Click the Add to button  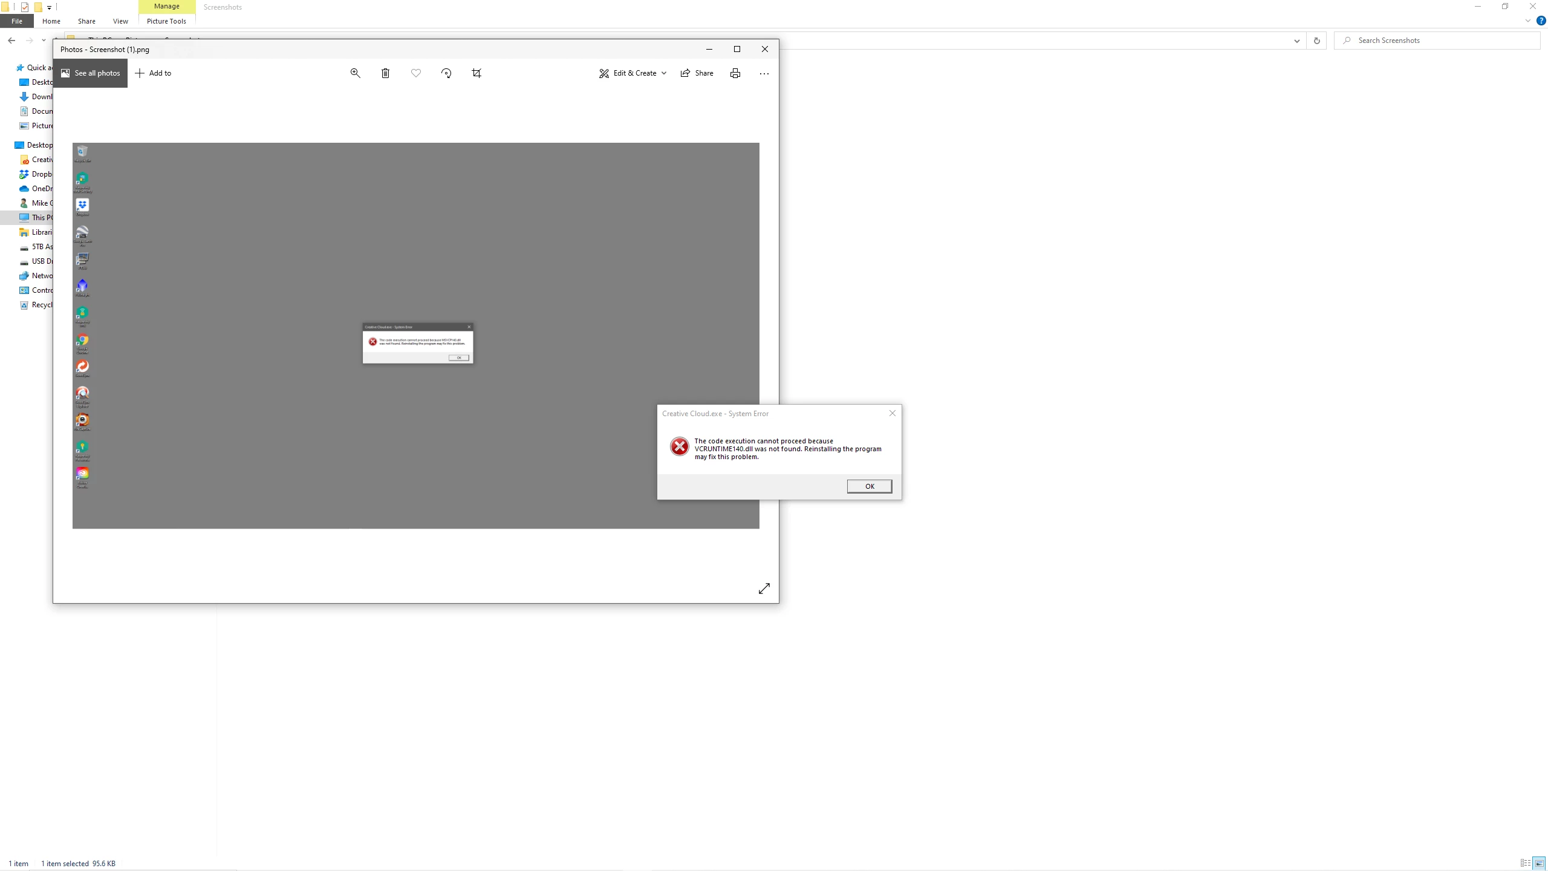pyautogui.click(x=153, y=73)
